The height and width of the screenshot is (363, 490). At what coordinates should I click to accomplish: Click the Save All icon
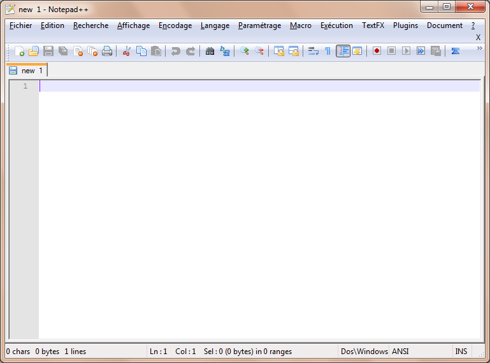(63, 51)
